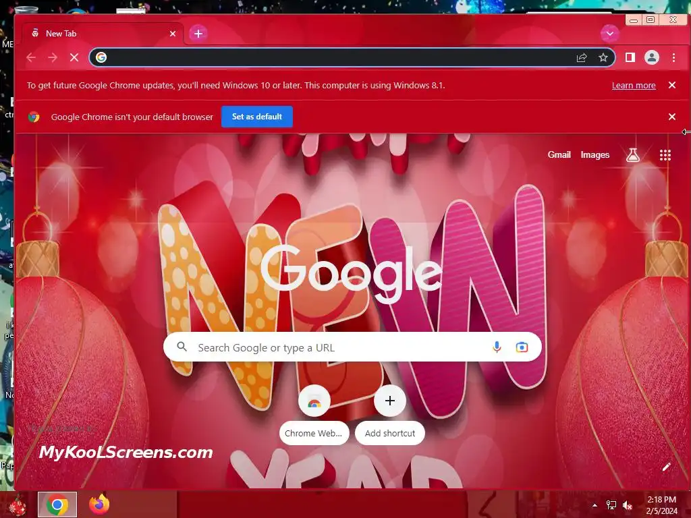Close the New Tab tab

tap(173, 34)
